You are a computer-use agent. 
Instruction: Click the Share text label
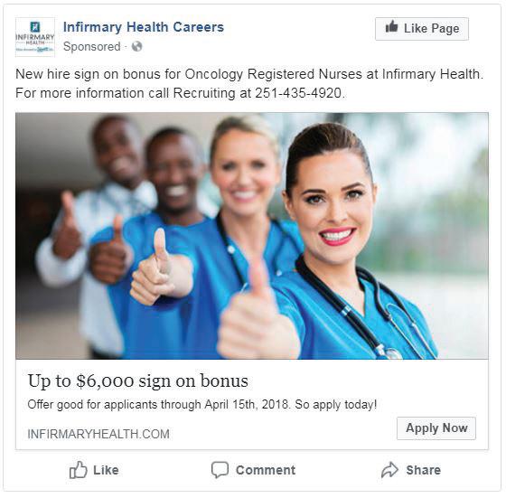(424, 470)
